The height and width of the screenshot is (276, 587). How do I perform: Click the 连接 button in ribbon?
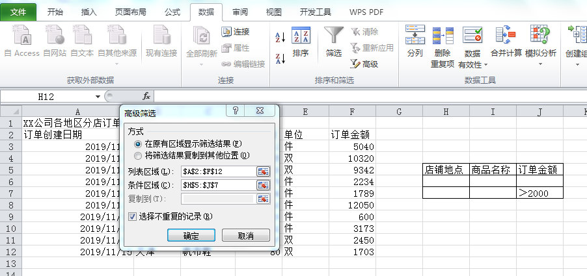coord(236,32)
